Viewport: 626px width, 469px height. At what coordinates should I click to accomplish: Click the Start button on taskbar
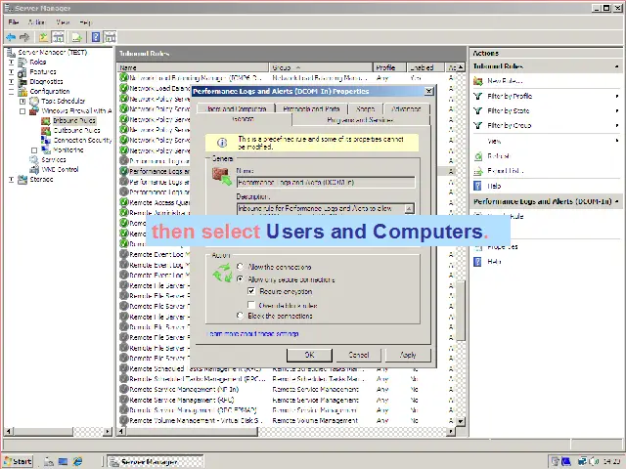tap(19, 461)
